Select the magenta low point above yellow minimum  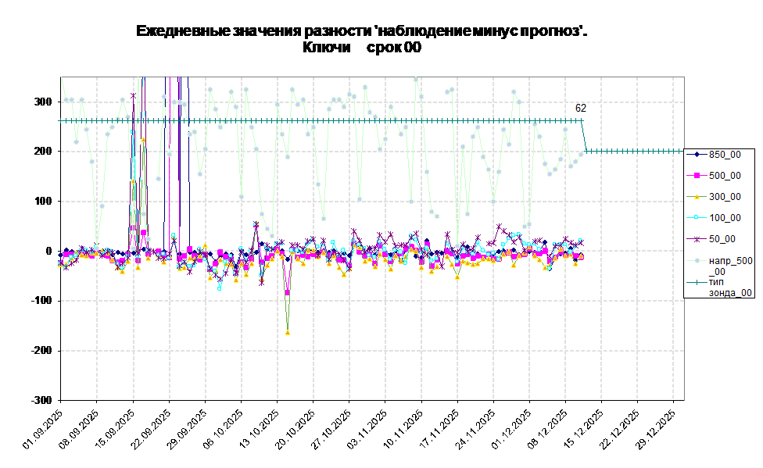point(288,292)
